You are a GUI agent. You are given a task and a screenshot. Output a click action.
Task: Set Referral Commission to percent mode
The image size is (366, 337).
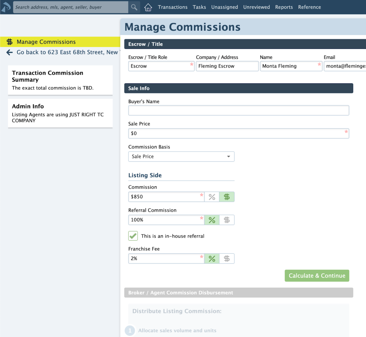[x=212, y=220]
